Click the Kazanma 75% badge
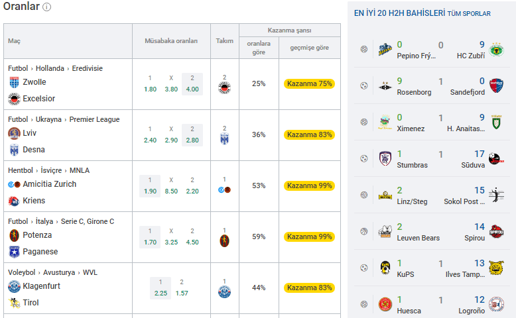Screen dimensions: 516x318 (x=309, y=84)
